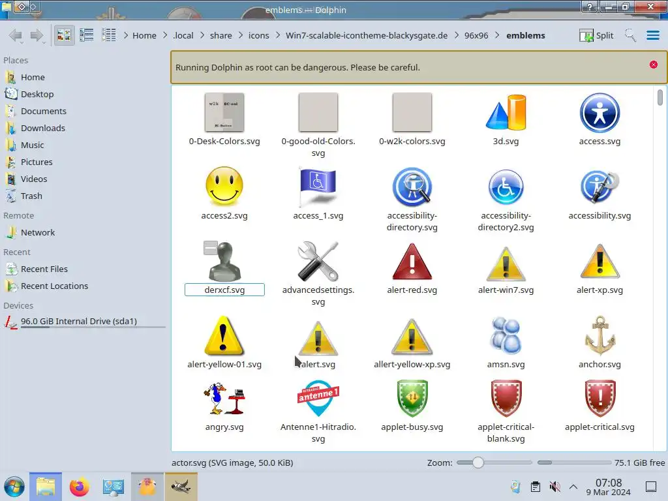668x501 pixels.
Task: Open Network under Remote
Action: 37,233
